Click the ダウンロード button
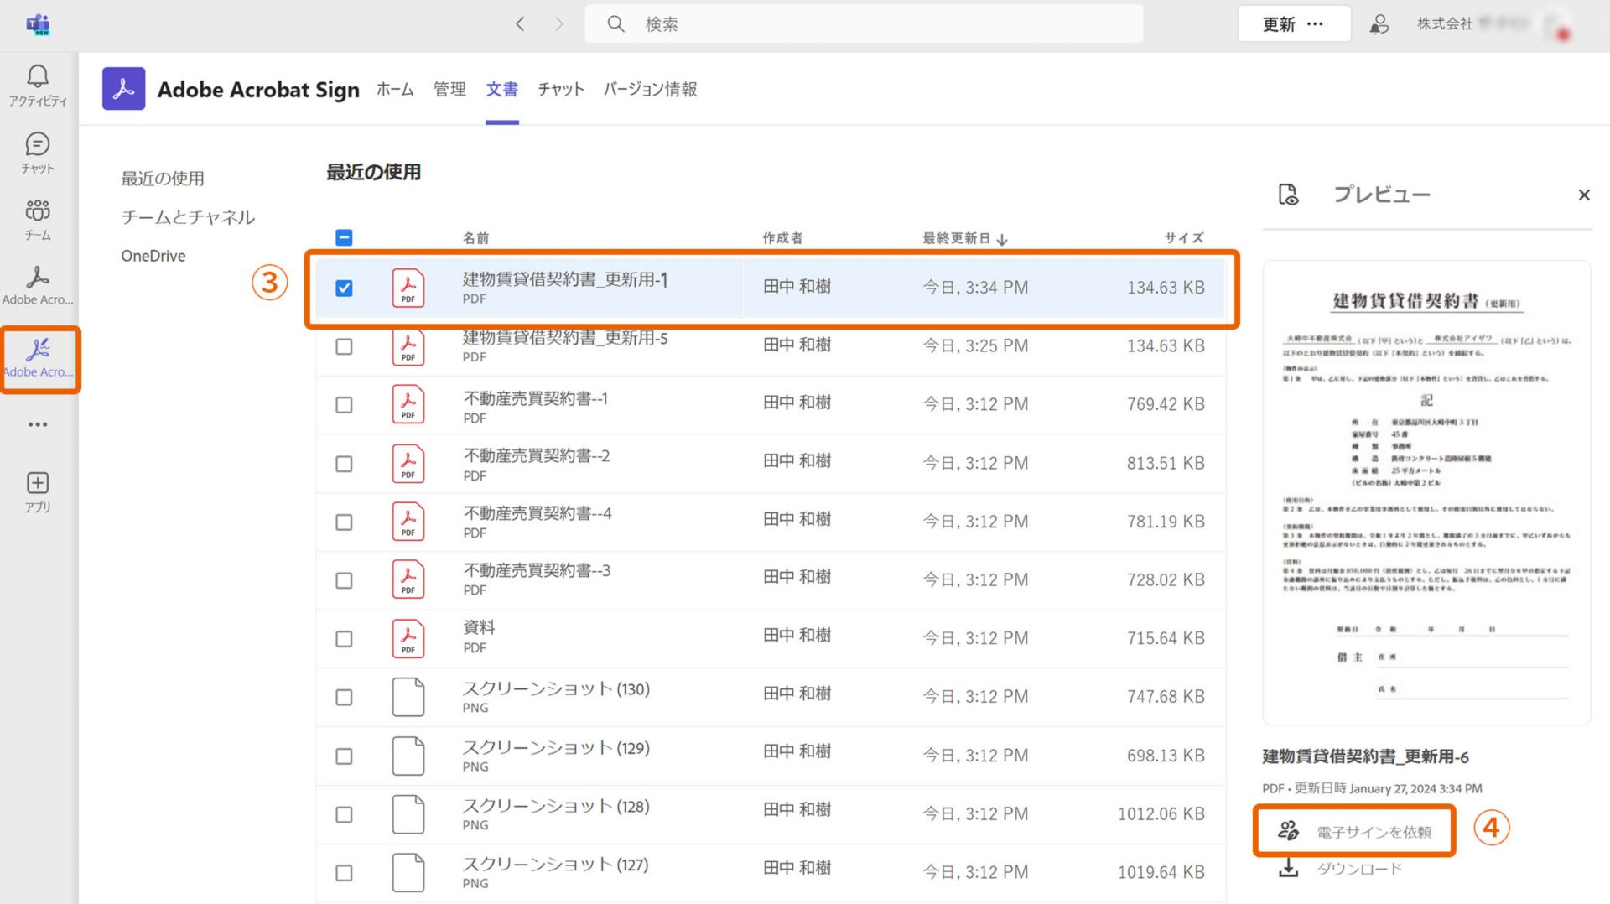The width and height of the screenshot is (1610, 904). [x=1340, y=869]
